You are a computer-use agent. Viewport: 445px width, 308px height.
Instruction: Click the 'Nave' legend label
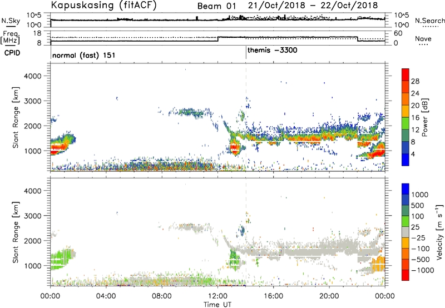pyautogui.click(x=423, y=38)
